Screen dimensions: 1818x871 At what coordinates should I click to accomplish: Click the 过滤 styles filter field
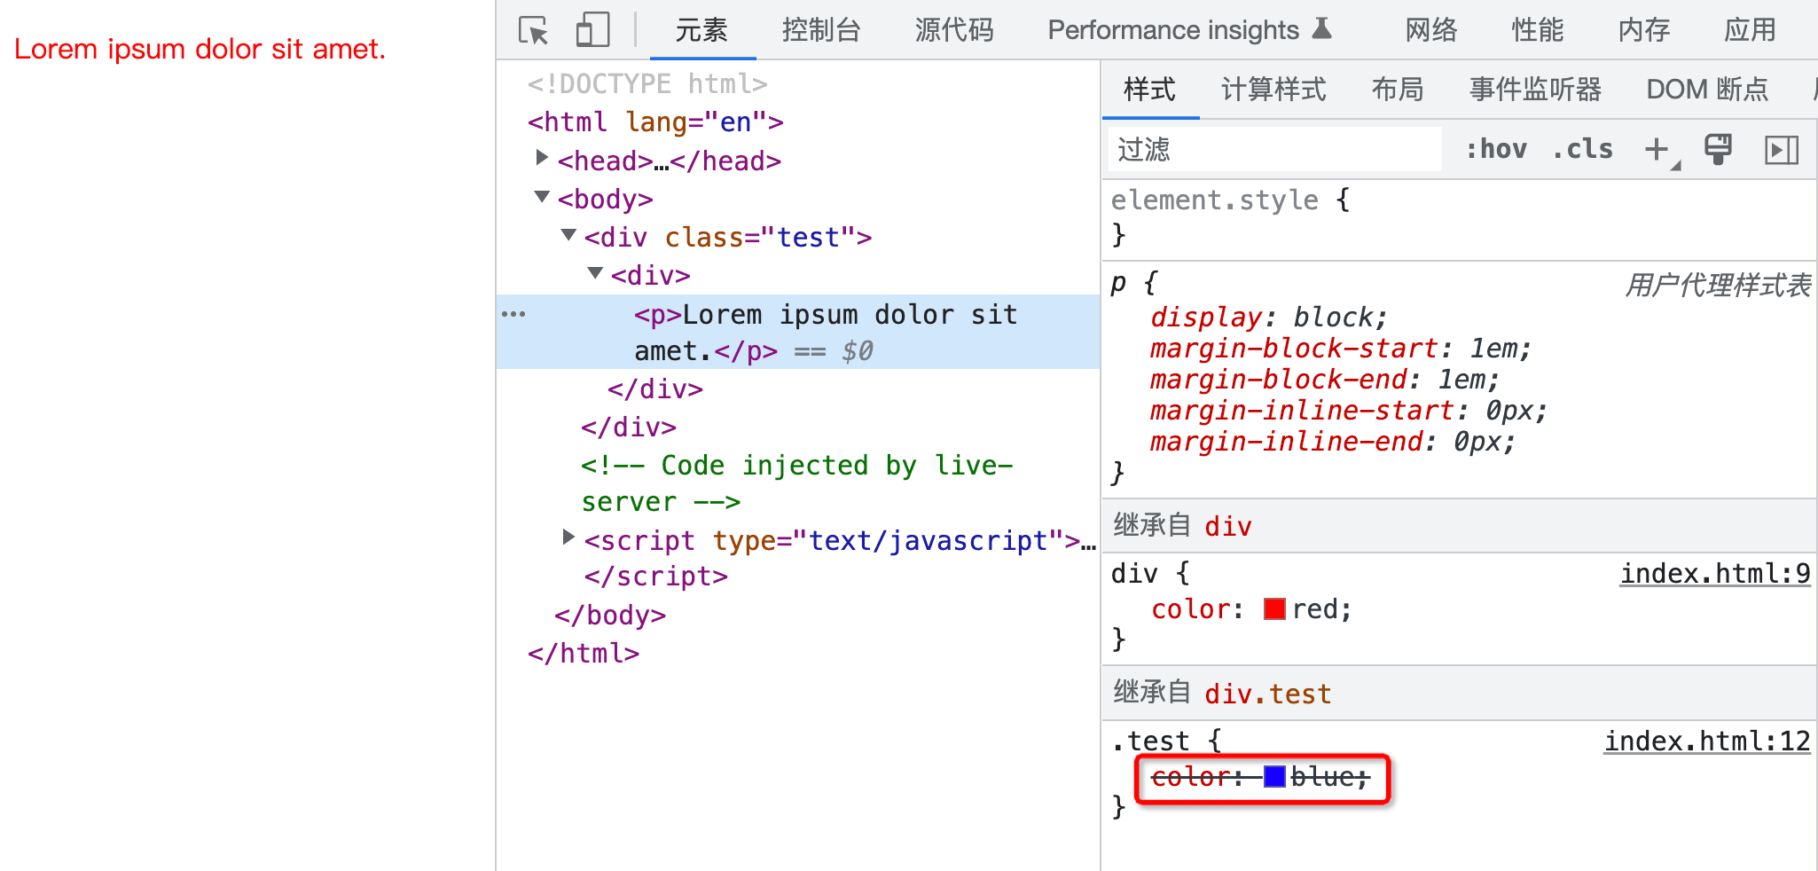tap(1273, 149)
